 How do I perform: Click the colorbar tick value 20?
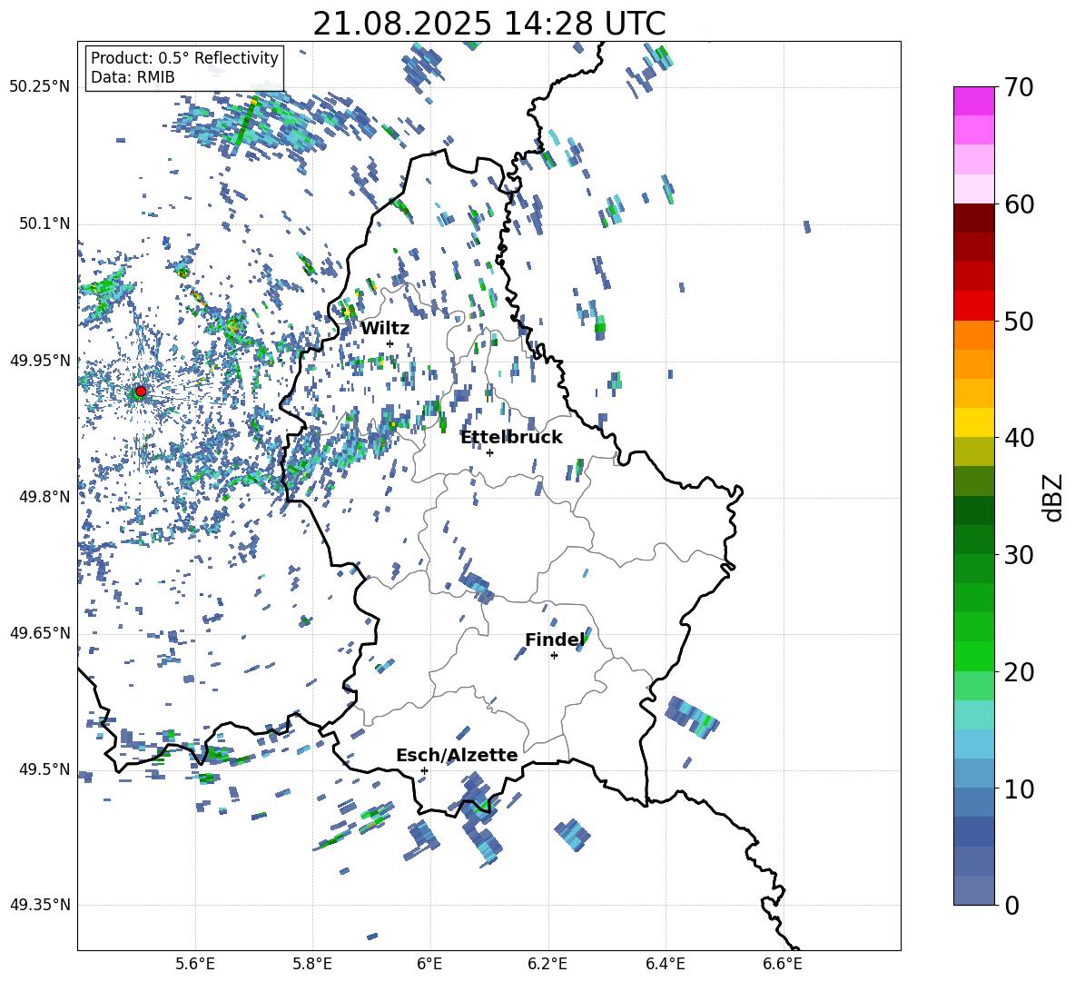(1018, 671)
